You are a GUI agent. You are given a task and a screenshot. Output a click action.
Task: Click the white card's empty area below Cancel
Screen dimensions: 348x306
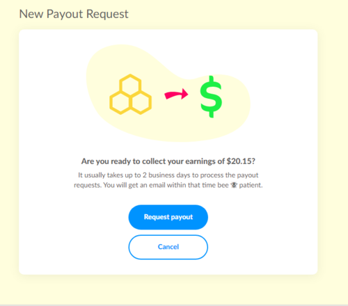click(x=168, y=267)
